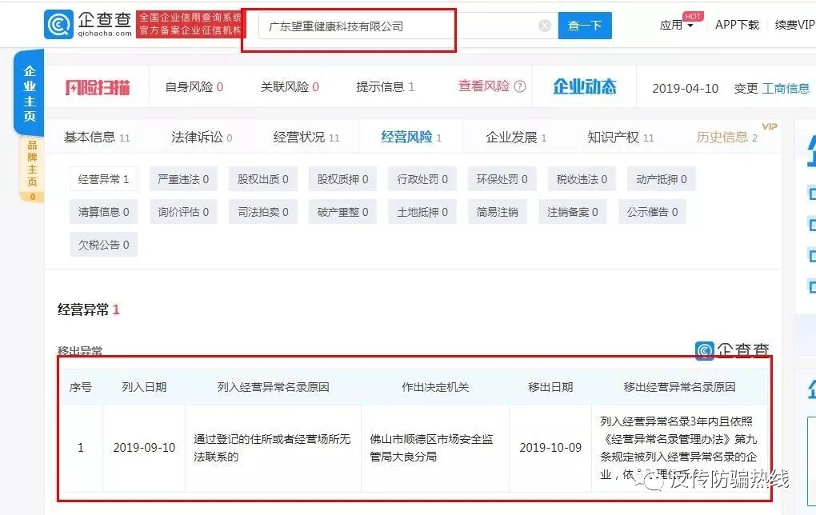The height and width of the screenshot is (515, 816).
Task: Select the 土地抵押 0 filter
Action: pyautogui.click(x=422, y=212)
